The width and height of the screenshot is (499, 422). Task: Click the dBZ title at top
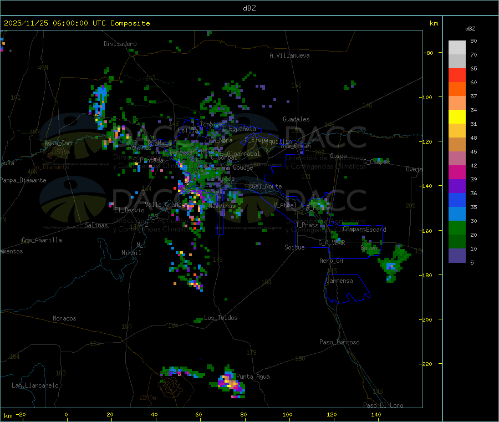(249, 8)
